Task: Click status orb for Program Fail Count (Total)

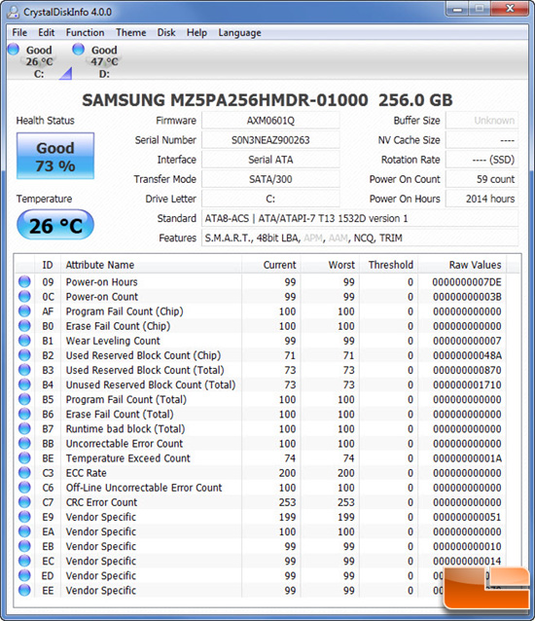Action: [x=24, y=399]
